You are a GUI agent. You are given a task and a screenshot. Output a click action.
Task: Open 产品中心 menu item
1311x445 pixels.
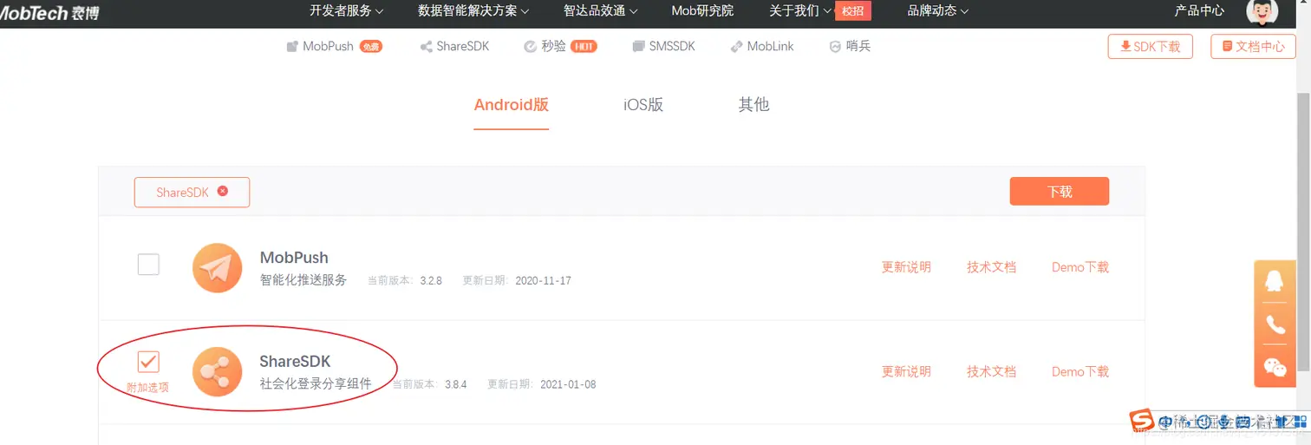coord(1199,10)
